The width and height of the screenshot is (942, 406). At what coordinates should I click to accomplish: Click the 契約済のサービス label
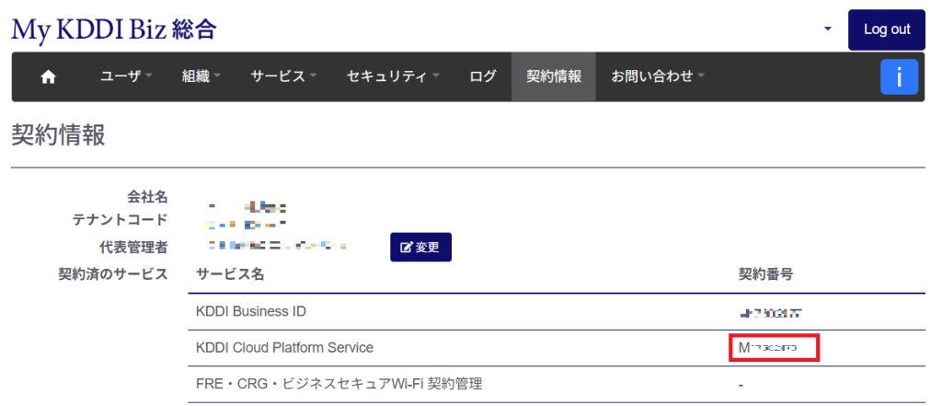(113, 274)
